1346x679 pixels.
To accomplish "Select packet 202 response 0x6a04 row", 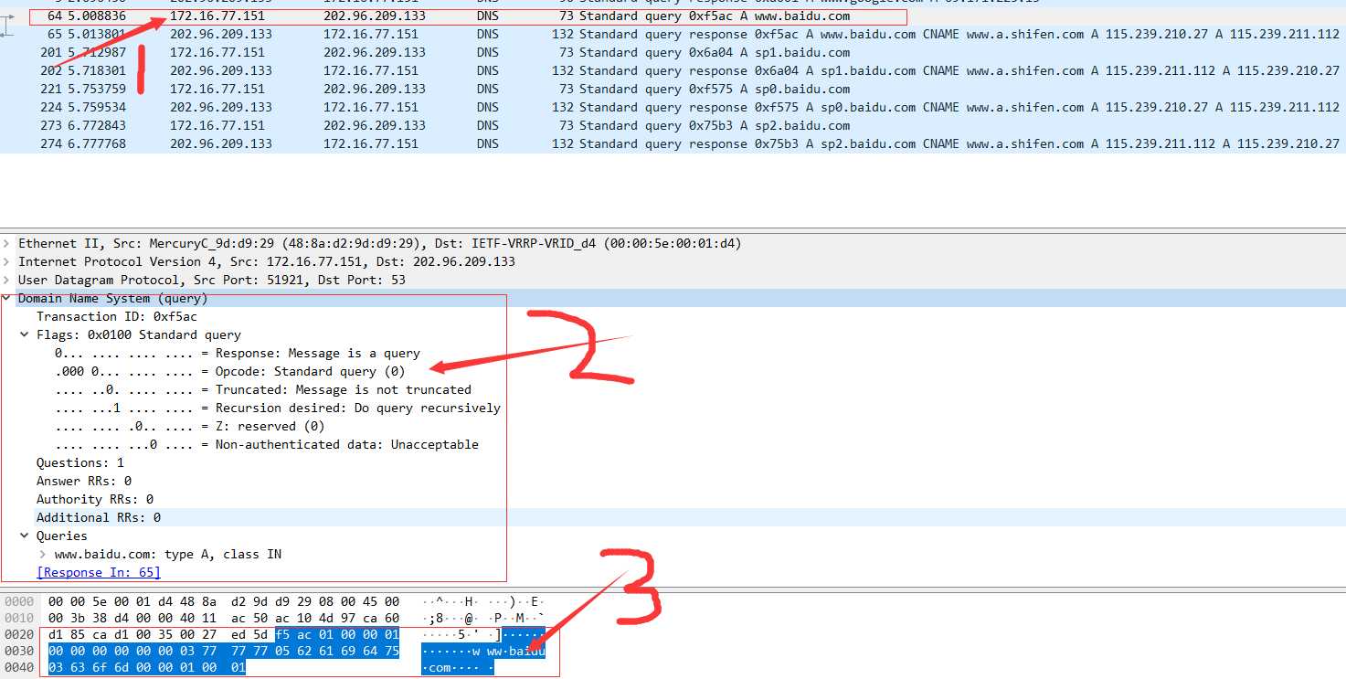I will (673, 70).
